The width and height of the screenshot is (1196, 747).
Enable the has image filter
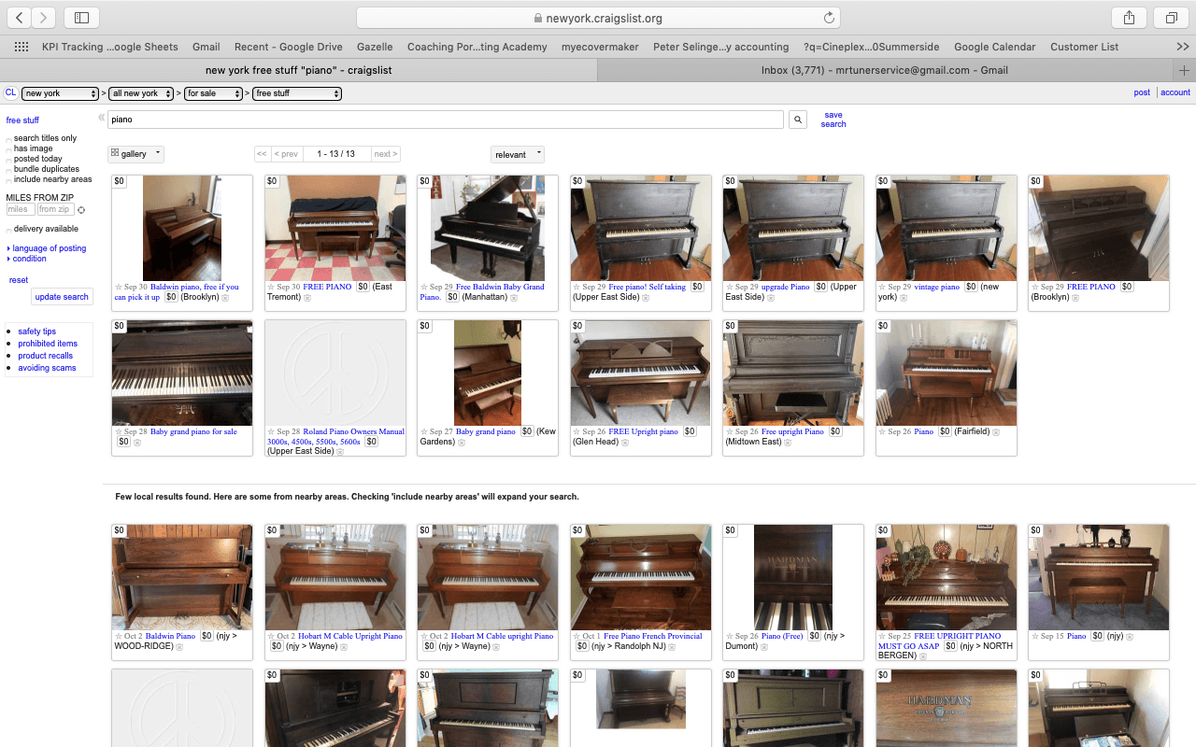pos(9,149)
